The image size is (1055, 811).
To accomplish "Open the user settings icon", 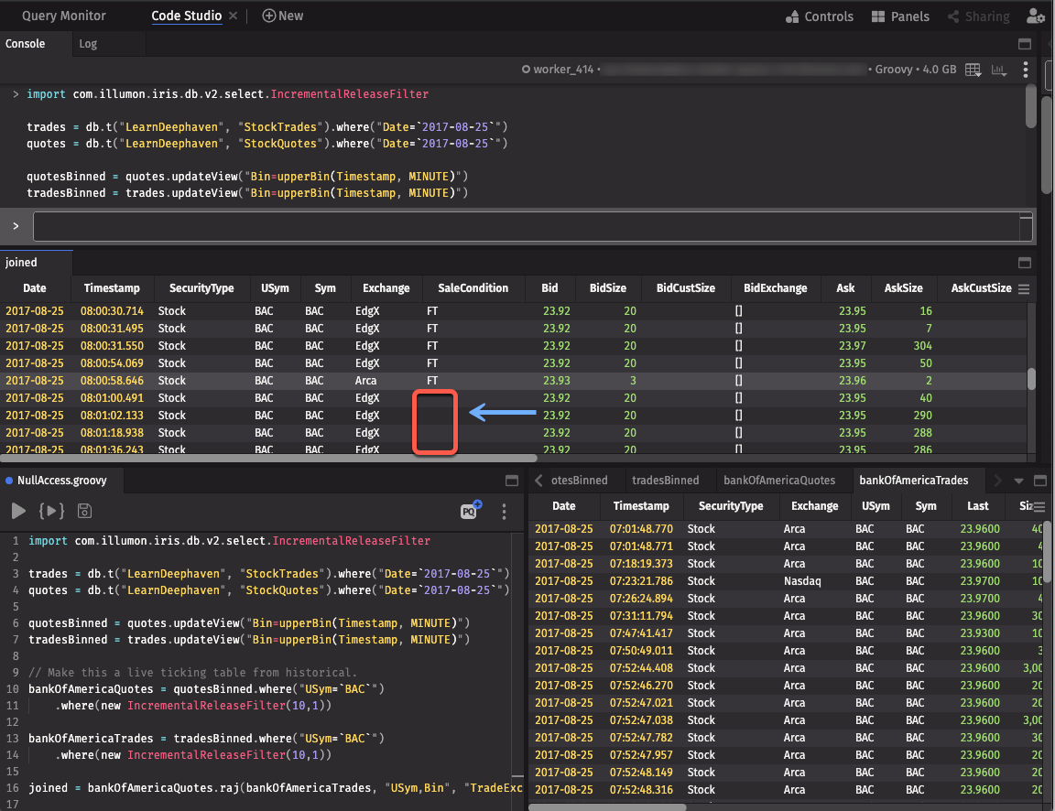I will [1035, 16].
